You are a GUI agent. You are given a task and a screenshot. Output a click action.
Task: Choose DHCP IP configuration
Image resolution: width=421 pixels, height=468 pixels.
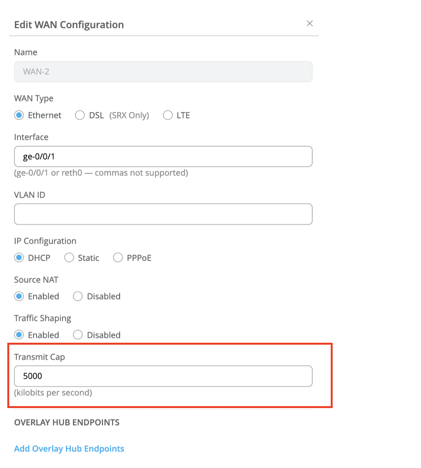pyautogui.click(x=19, y=257)
